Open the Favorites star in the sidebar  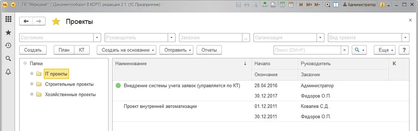8,32
